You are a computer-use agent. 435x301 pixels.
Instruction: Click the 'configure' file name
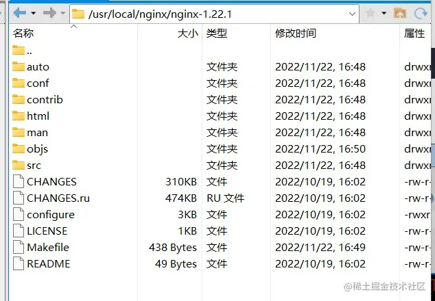point(51,215)
